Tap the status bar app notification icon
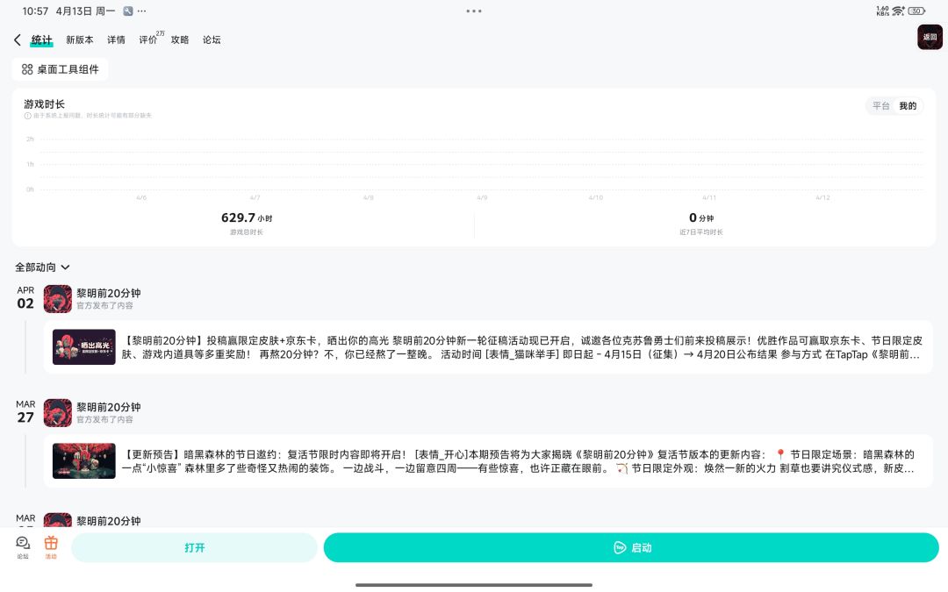948x592 pixels. (127, 11)
